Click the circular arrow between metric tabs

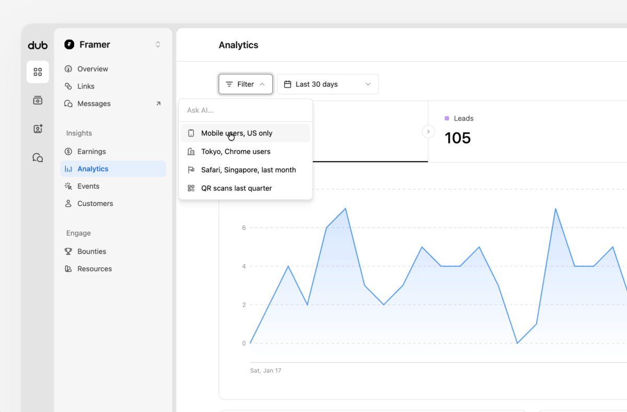(x=428, y=132)
